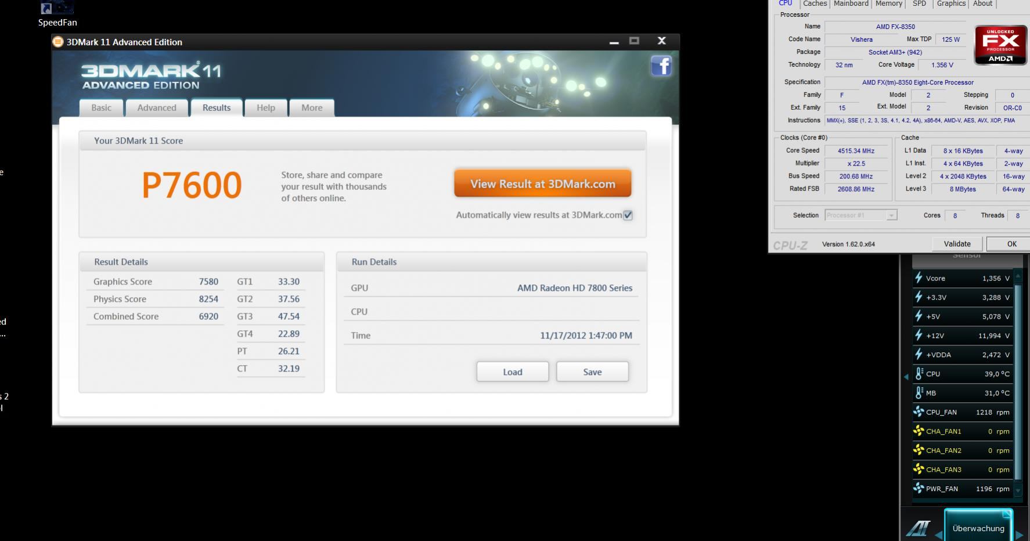
Task: Click the Graphics Score value 7580
Action: (x=208, y=282)
